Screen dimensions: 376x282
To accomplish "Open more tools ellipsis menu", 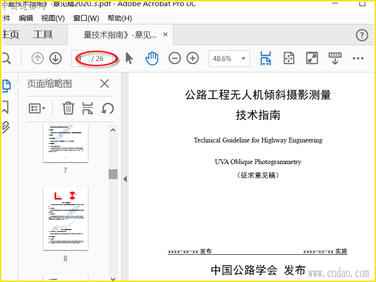I will pos(358,58).
